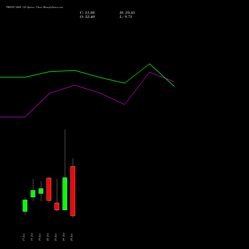Select the 19 Jun date label
The width and height of the screenshot is (249, 249).
(x=40, y=237)
